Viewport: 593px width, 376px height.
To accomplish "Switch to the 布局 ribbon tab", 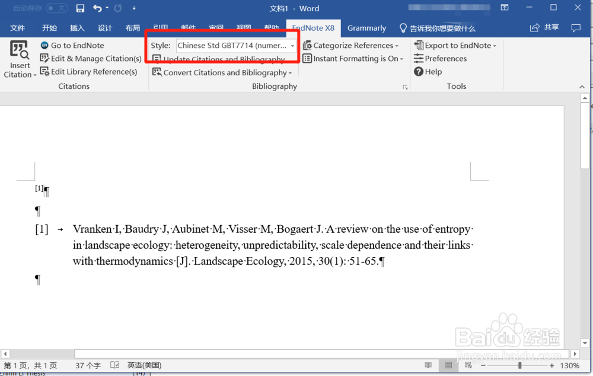I will coord(133,28).
